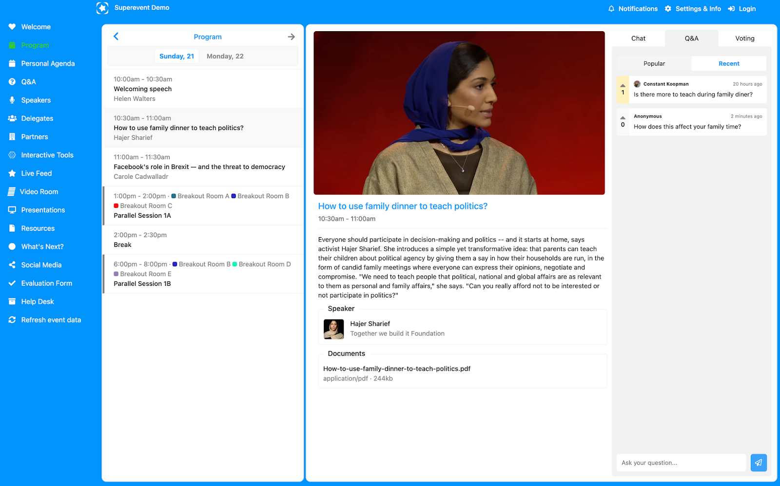780x486 pixels.
Task: Click the Breakout Room C red color marker
Action: click(116, 206)
